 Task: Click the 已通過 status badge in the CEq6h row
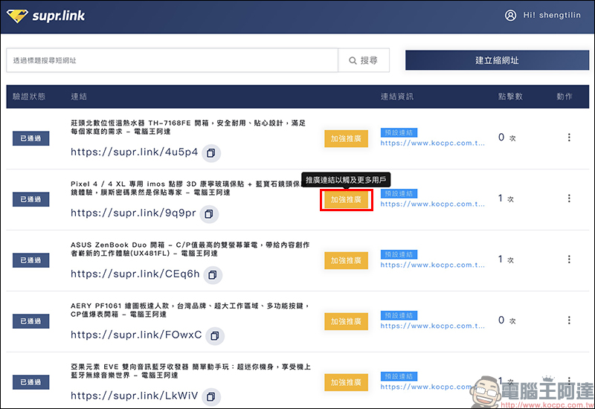tap(30, 260)
